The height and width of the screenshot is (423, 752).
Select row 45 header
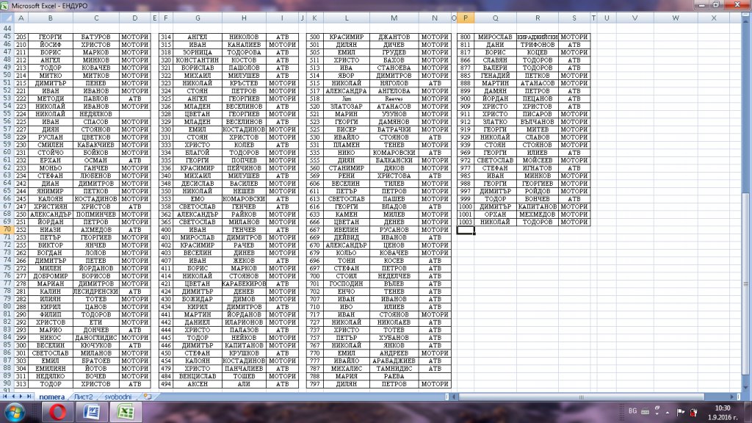tap(7, 37)
